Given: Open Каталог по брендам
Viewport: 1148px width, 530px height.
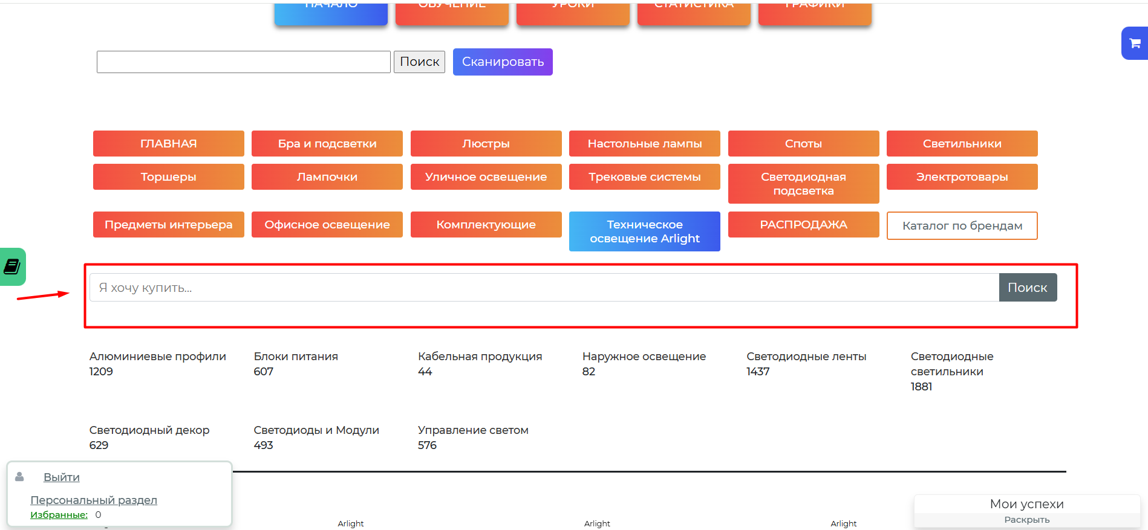Looking at the screenshot, I should 962,226.
